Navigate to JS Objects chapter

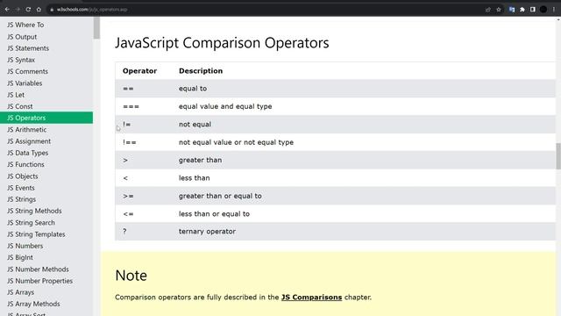[22, 176]
